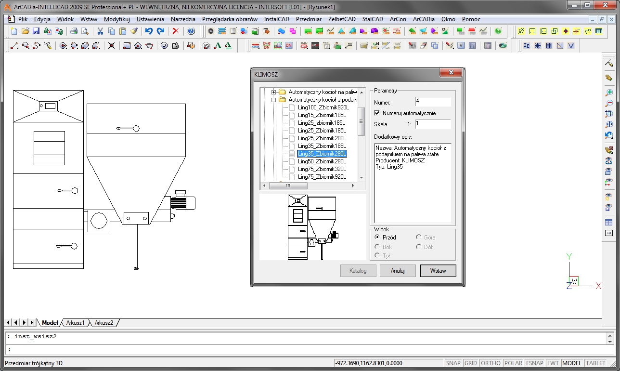The height and width of the screenshot is (371, 620).
Task: Collapse 'Automatyczny kocioł z podajn' folder
Action: click(274, 100)
